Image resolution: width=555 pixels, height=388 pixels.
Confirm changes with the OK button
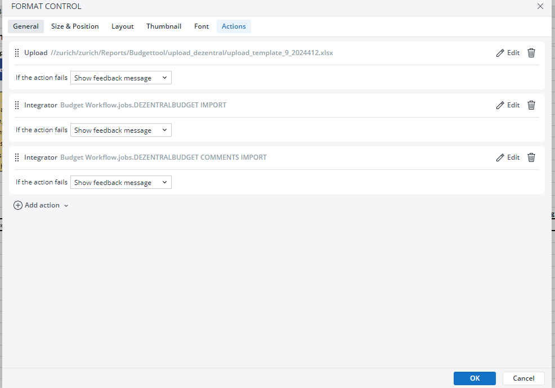[x=475, y=378]
